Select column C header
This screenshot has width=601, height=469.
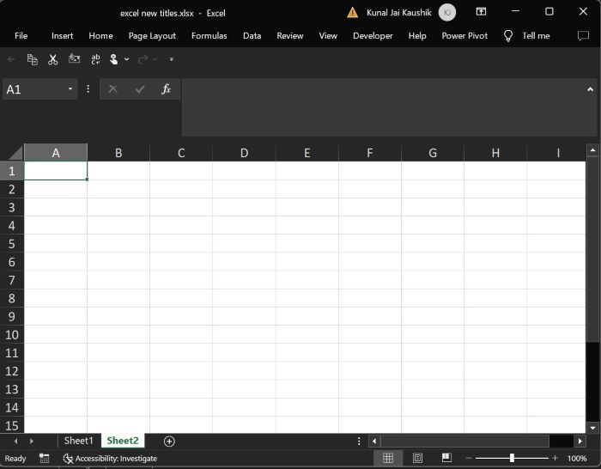coord(181,153)
